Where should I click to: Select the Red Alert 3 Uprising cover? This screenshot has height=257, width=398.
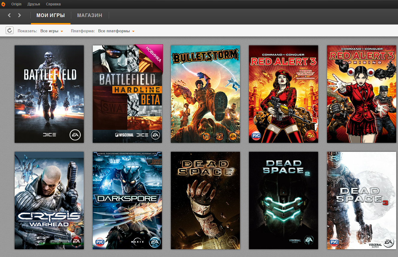pyautogui.click(x=362, y=94)
